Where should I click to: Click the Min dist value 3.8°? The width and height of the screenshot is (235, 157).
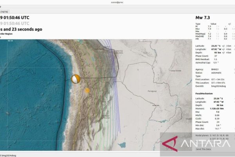click(x=219, y=125)
